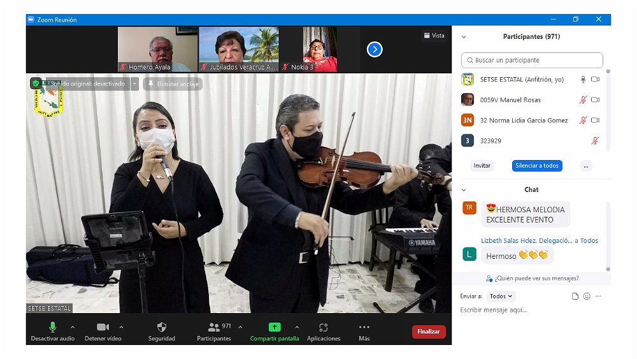Click the Más three-dots toolbar icon

pos(364,327)
